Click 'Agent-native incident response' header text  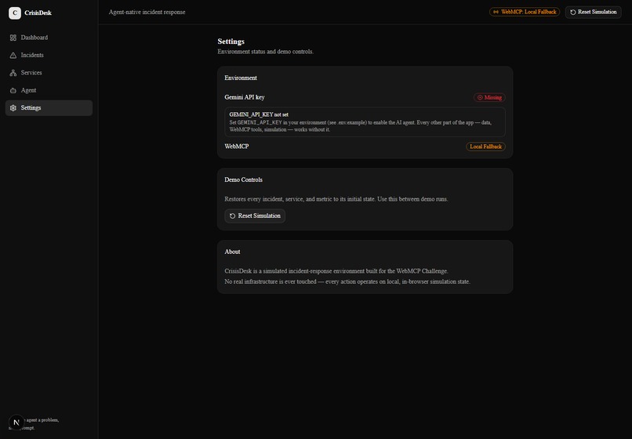tap(147, 12)
